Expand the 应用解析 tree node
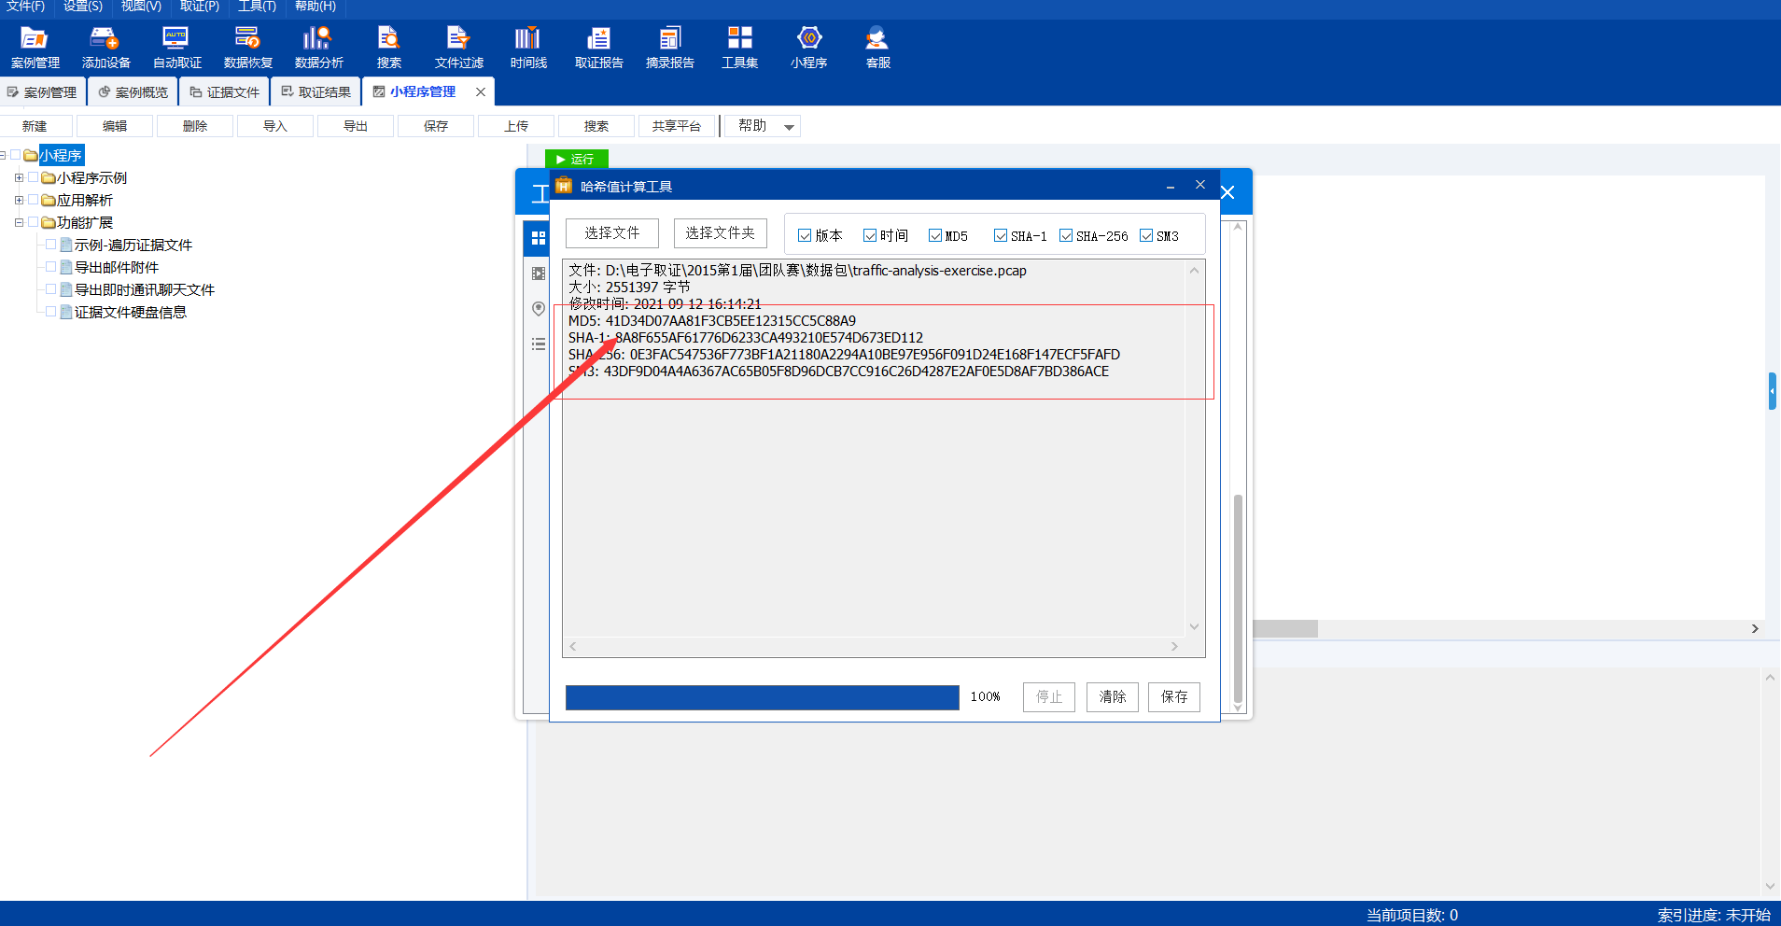This screenshot has width=1781, height=926. coord(19,200)
